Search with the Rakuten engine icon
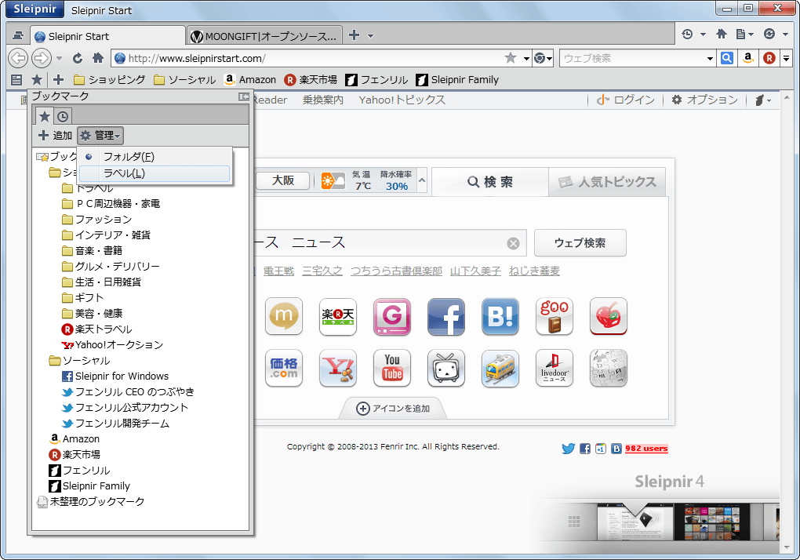Image resolution: width=800 pixels, height=560 pixels. point(769,58)
